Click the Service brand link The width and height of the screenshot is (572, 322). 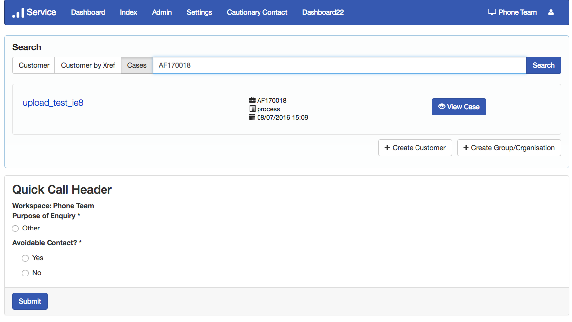coord(34,12)
